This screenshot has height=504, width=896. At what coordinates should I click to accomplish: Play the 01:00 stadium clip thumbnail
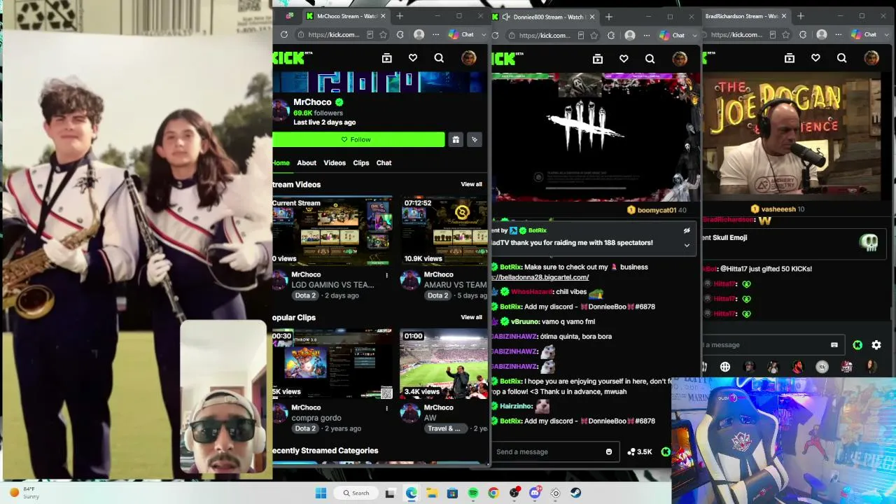coord(444,364)
